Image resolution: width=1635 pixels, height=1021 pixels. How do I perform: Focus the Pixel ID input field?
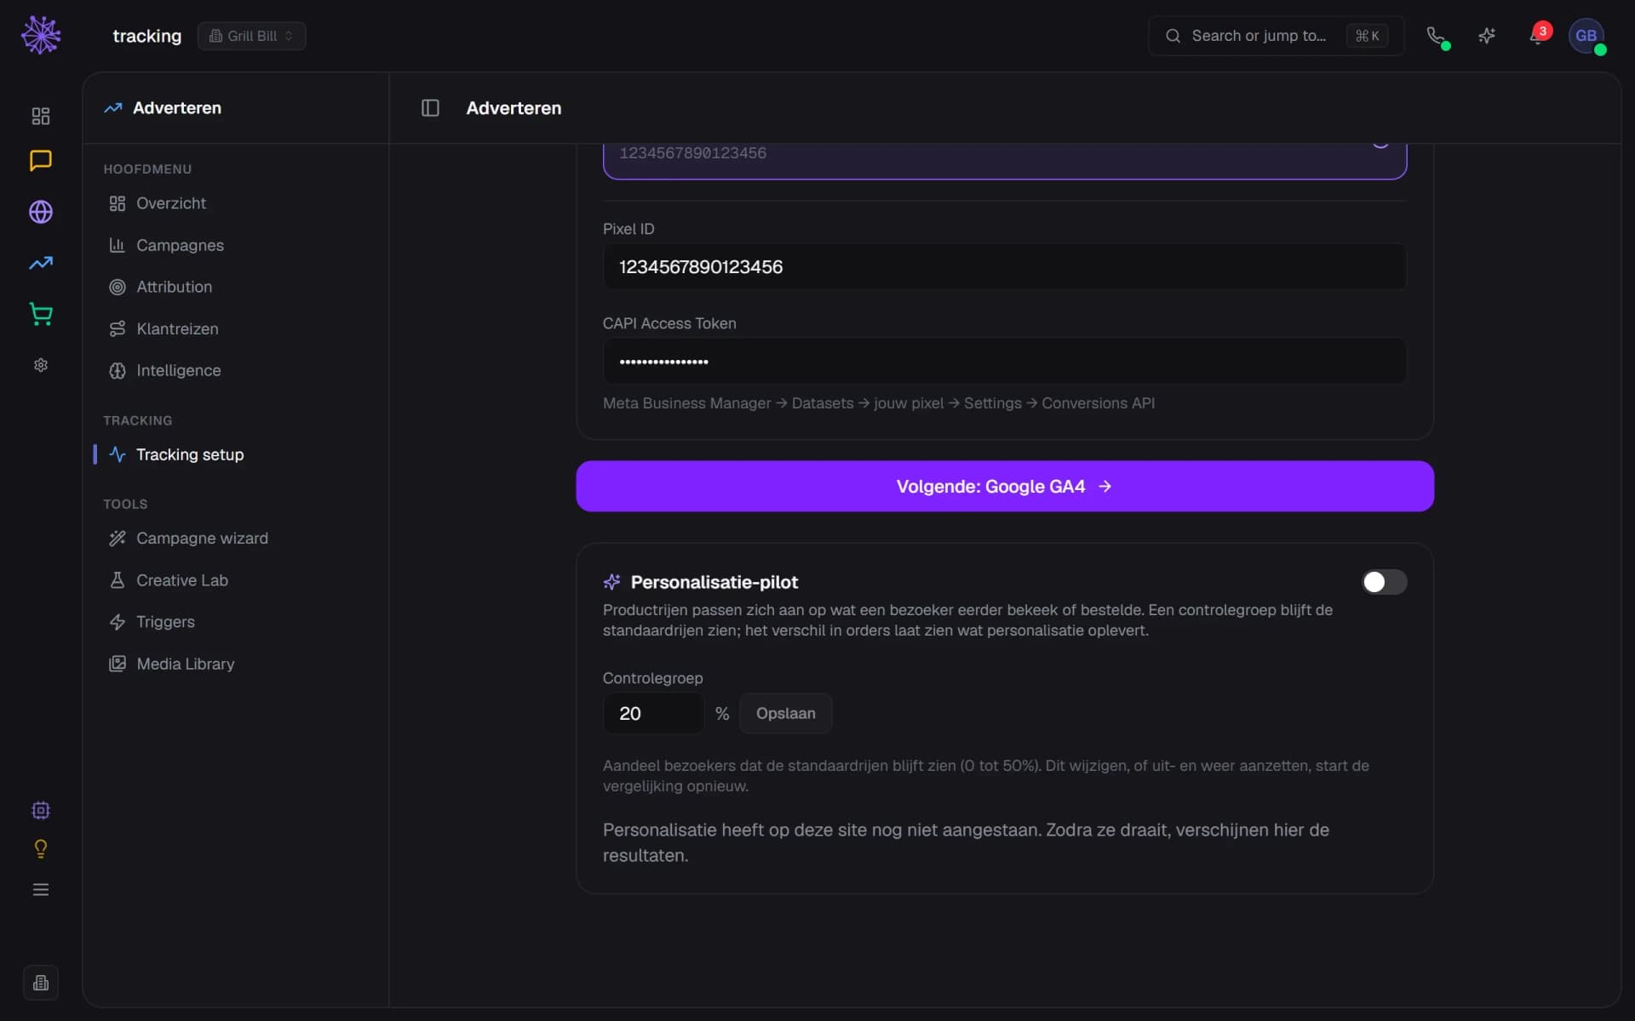point(1005,266)
